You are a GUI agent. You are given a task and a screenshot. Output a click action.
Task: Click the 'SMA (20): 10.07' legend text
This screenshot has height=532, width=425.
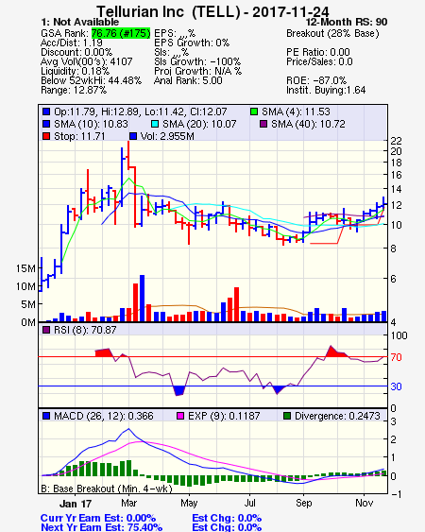tap(199, 124)
